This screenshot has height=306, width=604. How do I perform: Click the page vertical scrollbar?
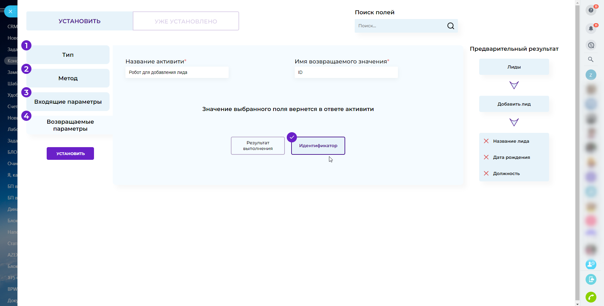[577, 152]
